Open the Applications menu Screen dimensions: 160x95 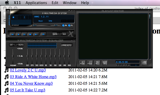[x=36, y=3]
